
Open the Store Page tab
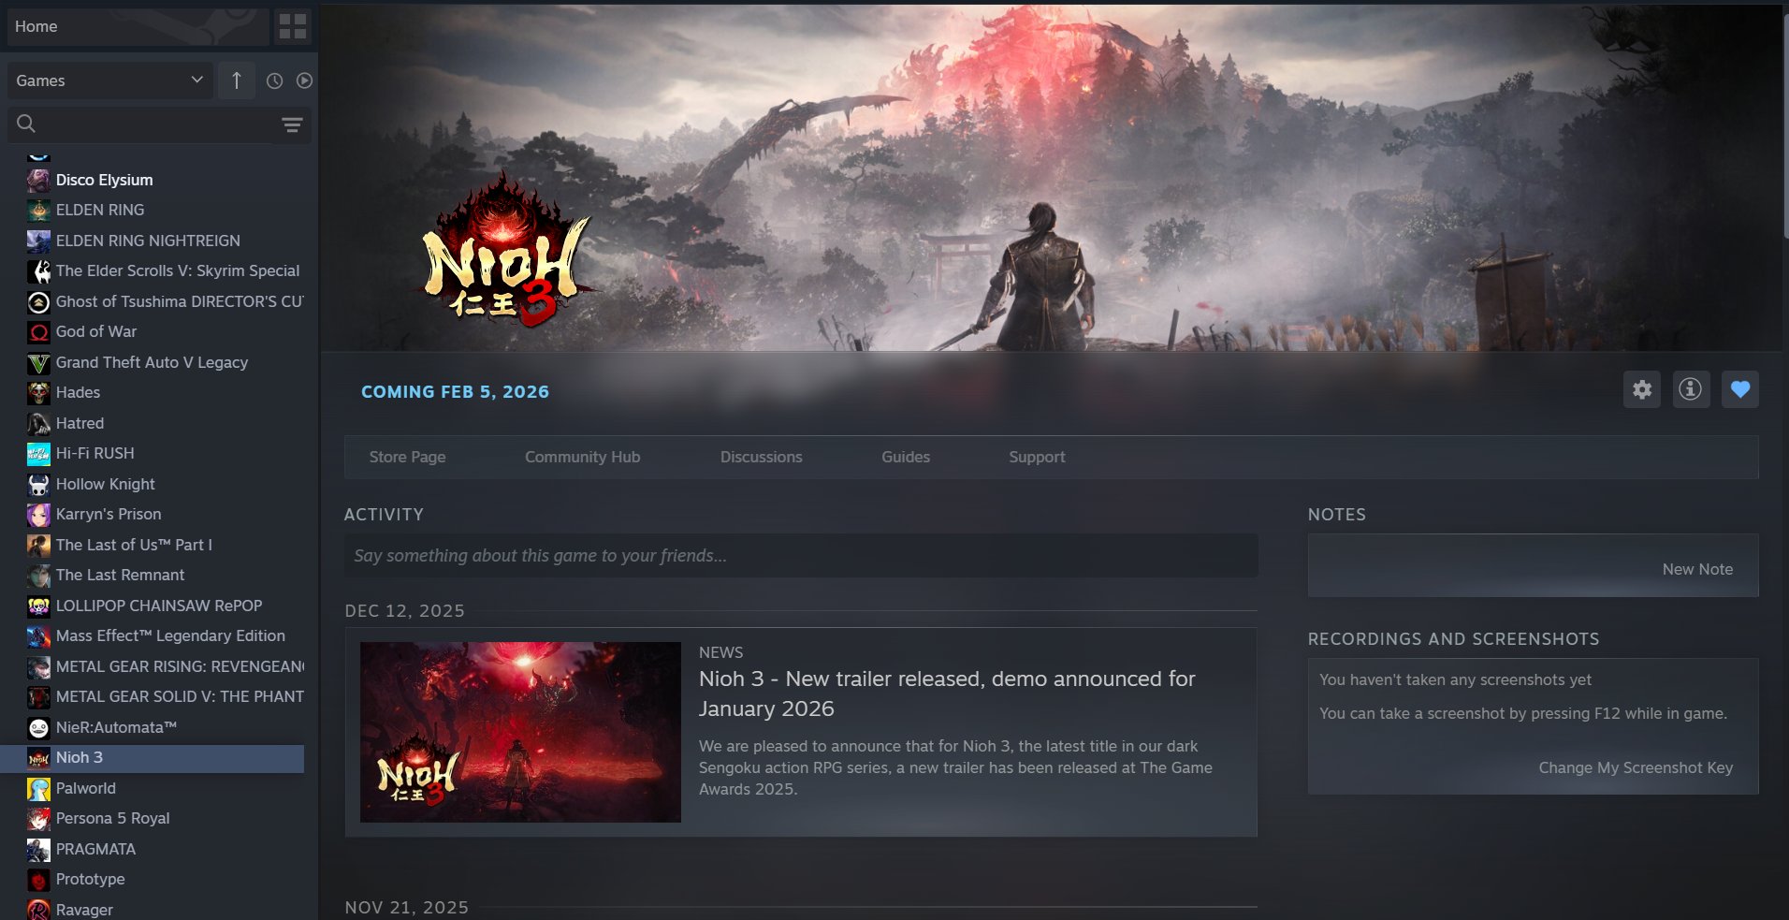tap(407, 457)
